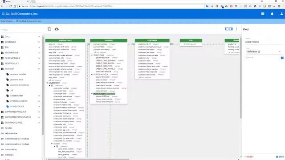Viewport: 285px width, 160px height.
Task: Click the sidebar list vertical scrollbar
Action: point(43,86)
